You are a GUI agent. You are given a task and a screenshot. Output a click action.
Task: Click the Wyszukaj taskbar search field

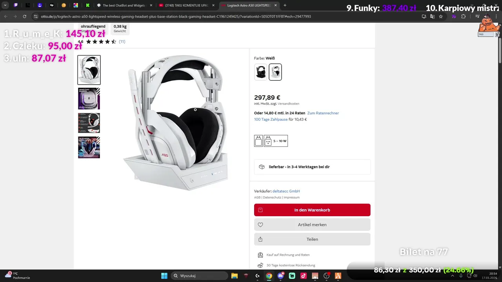tap(200, 276)
